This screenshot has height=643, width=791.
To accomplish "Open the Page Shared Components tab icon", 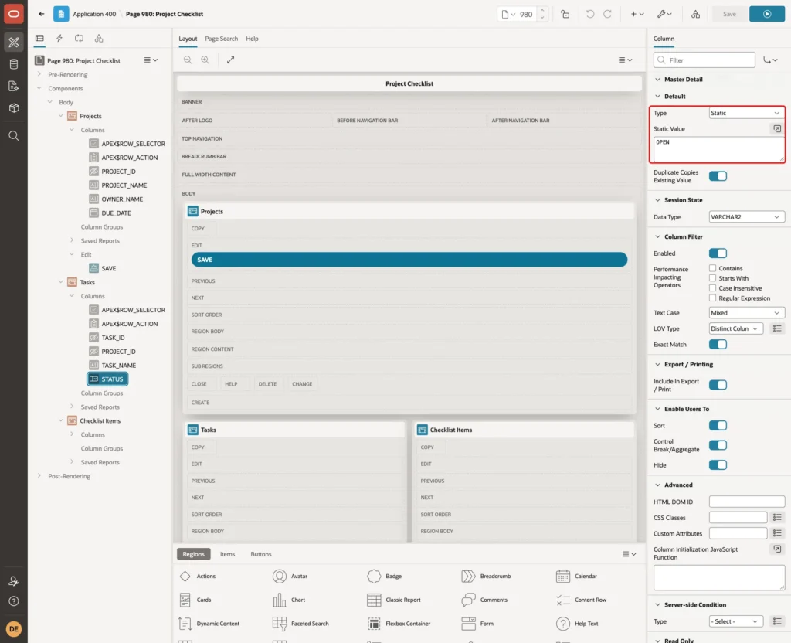I will (x=99, y=39).
